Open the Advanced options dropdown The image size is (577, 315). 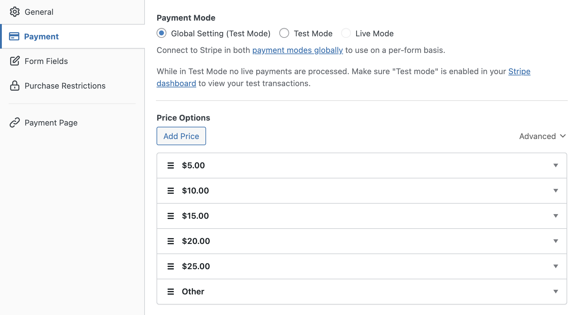coord(542,136)
